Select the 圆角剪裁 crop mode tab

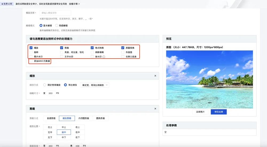(100, 118)
